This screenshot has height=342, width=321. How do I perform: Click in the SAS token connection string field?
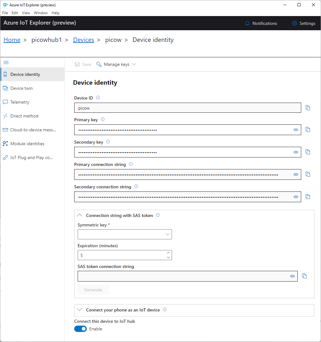tap(187, 276)
